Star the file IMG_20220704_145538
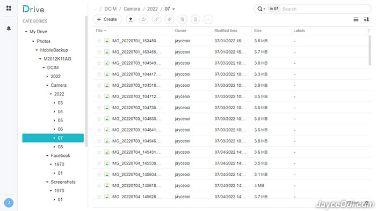The image size is (376, 211). pyautogui.click(x=99, y=163)
